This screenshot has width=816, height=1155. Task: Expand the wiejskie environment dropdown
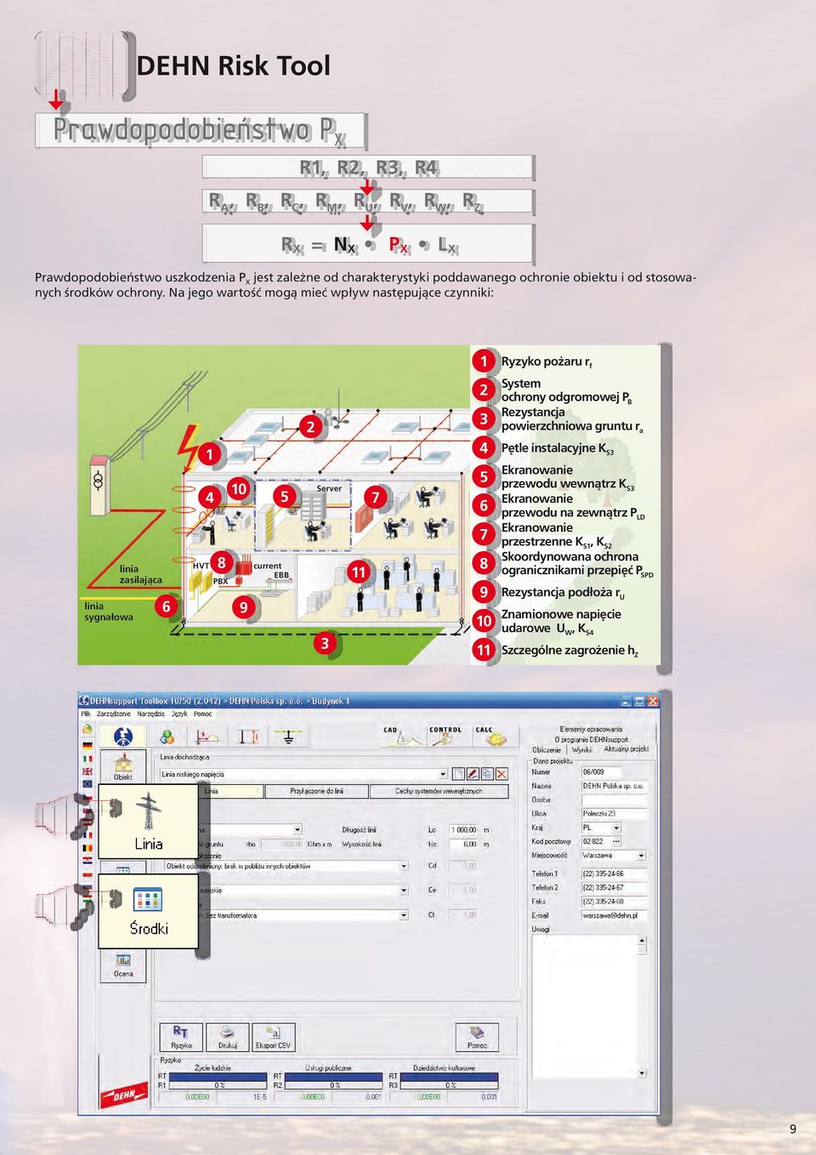(404, 890)
